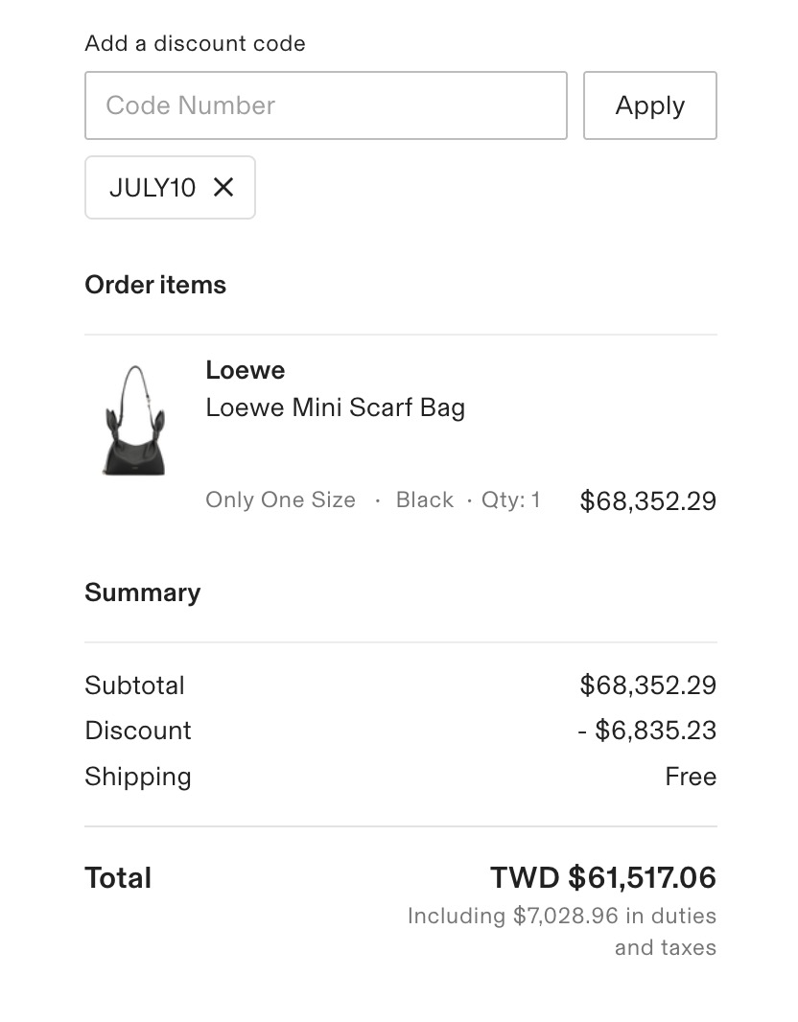This screenshot has height=1022, width=798.
Task: Open the Loewe Mini Scarf Bag title
Action: pos(335,407)
